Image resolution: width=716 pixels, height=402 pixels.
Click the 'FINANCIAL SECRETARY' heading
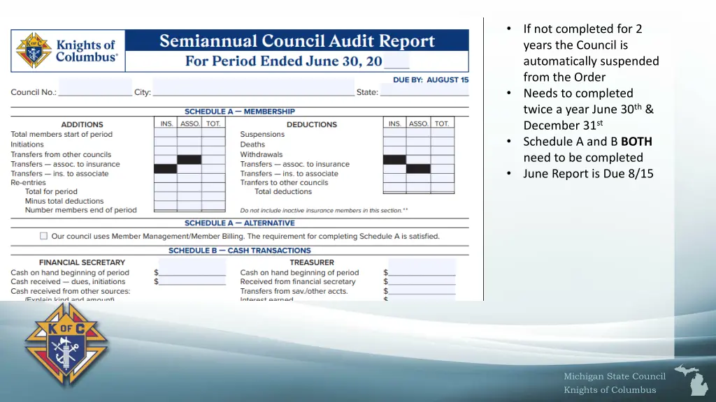pyautogui.click(x=83, y=262)
